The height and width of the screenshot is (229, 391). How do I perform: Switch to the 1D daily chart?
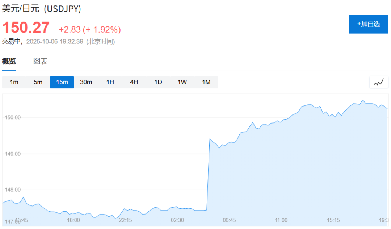(158, 82)
